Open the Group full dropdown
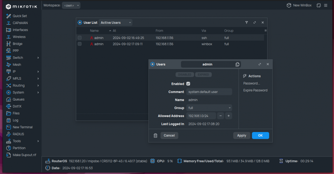 pyautogui.click(x=209, y=108)
